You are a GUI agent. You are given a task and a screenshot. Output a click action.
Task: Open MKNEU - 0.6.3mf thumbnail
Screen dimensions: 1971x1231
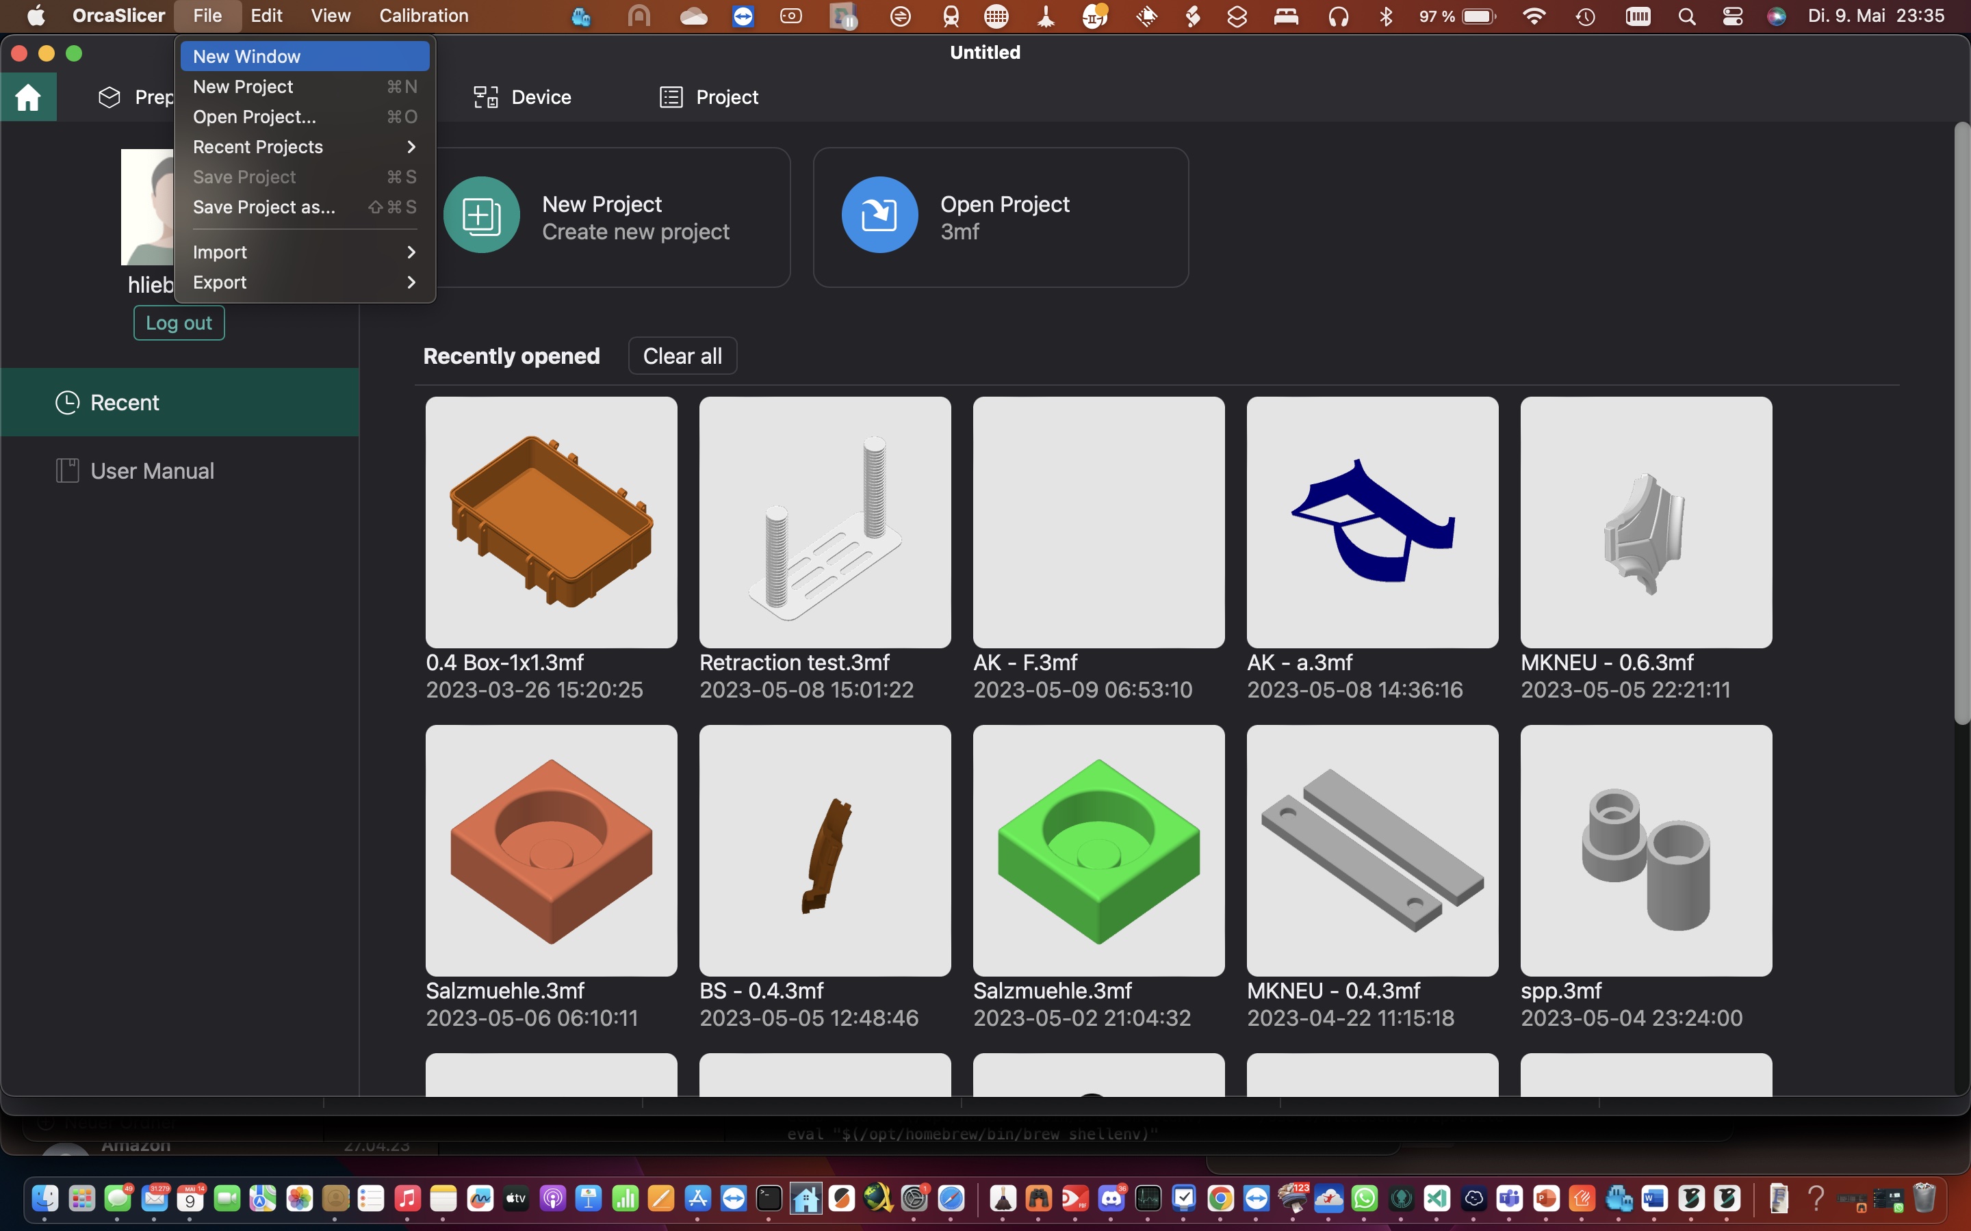click(x=1646, y=522)
